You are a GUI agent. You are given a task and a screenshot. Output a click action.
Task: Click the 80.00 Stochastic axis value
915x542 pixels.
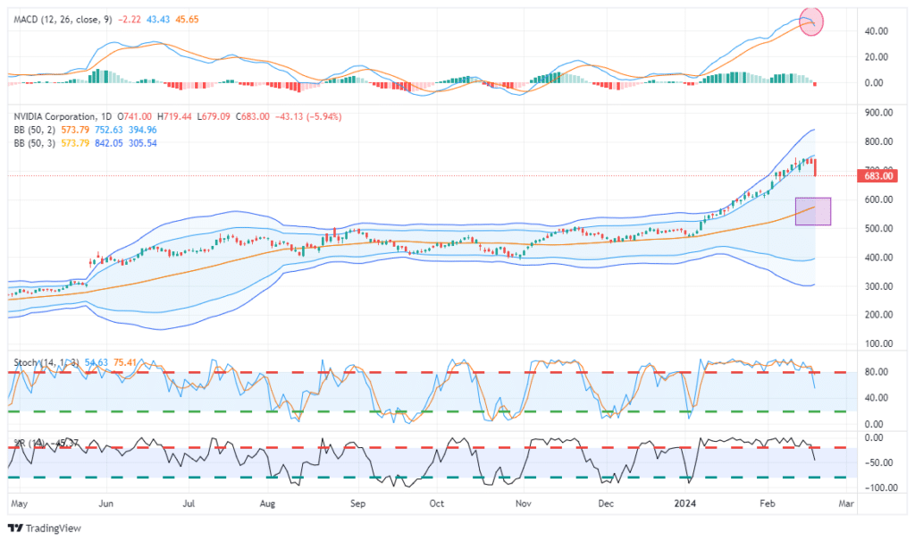coord(876,372)
